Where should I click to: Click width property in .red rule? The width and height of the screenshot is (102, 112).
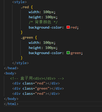[x=34, y=12]
